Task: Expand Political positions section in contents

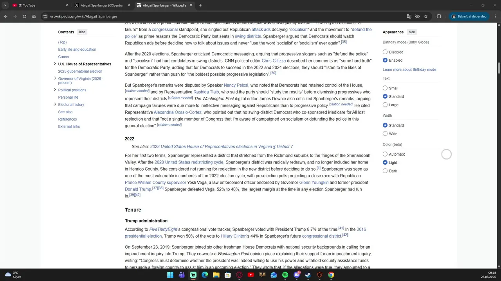Action: [x=55, y=90]
